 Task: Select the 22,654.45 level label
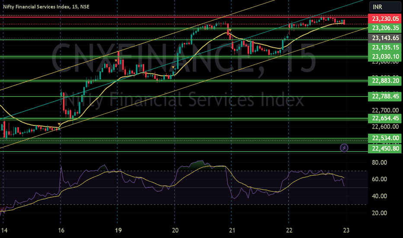pyautogui.click(x=385, y=118)
